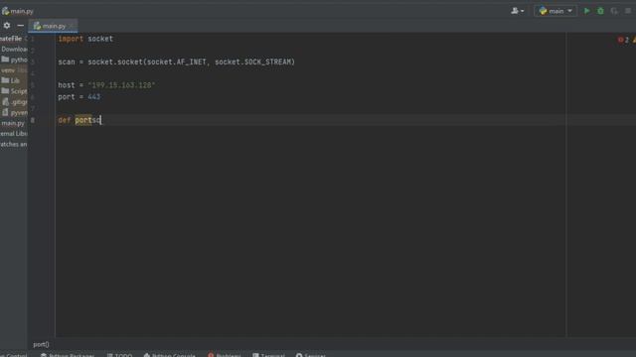Click the grey stop button in the toolbar
The image size is (636, 357).
click(627, 11)
